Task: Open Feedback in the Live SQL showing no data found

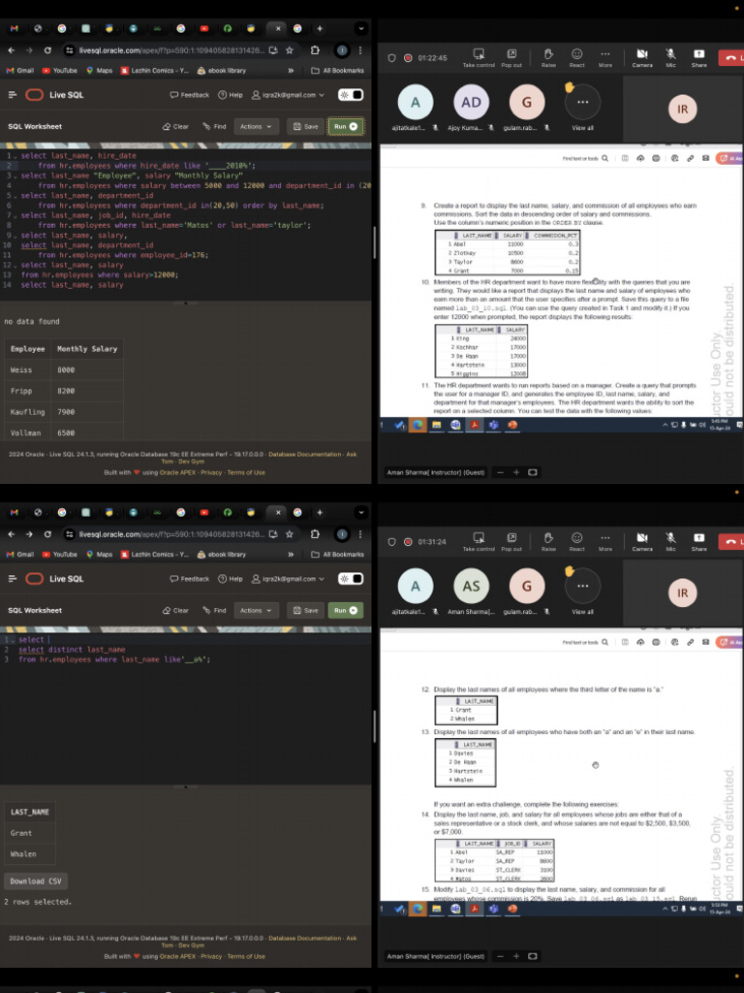Action: (189, 94)
